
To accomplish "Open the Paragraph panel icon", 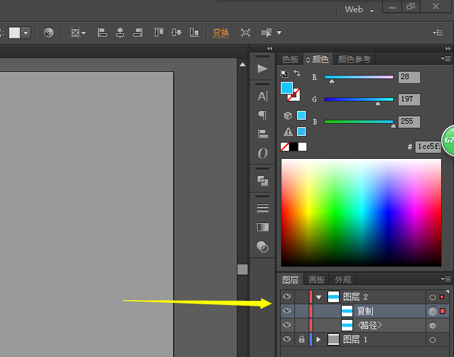I will (x=263, y=115).
